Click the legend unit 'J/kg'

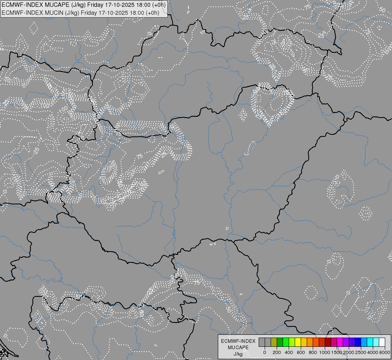tap(238, 354)
